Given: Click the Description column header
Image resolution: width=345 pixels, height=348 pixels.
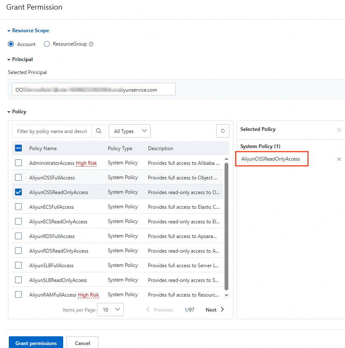Looking at the screenshot, I should point(161,148).
